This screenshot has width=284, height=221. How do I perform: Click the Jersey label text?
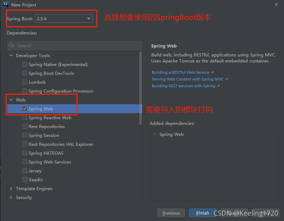(x=35, y=171)
